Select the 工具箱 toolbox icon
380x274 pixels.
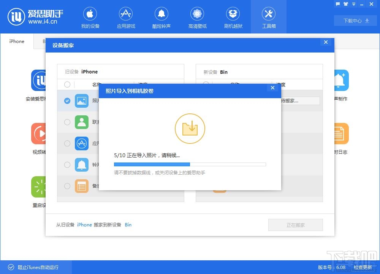coord(269,17)
